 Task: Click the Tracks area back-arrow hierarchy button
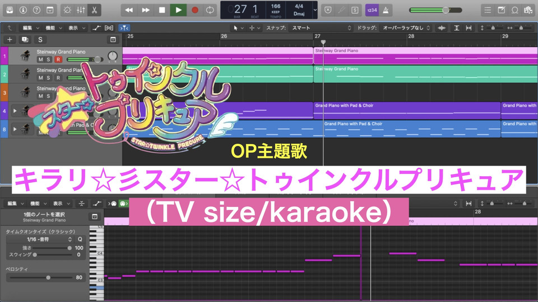coord(10,28)
